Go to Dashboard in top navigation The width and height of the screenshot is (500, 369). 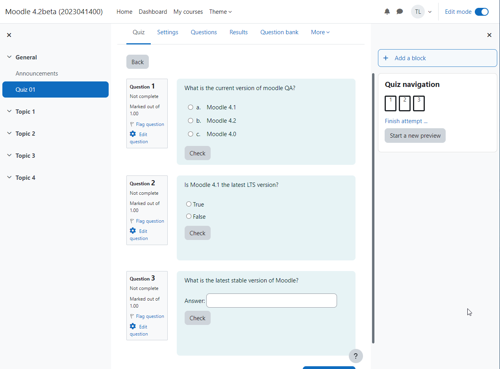[x=153, y=12]
